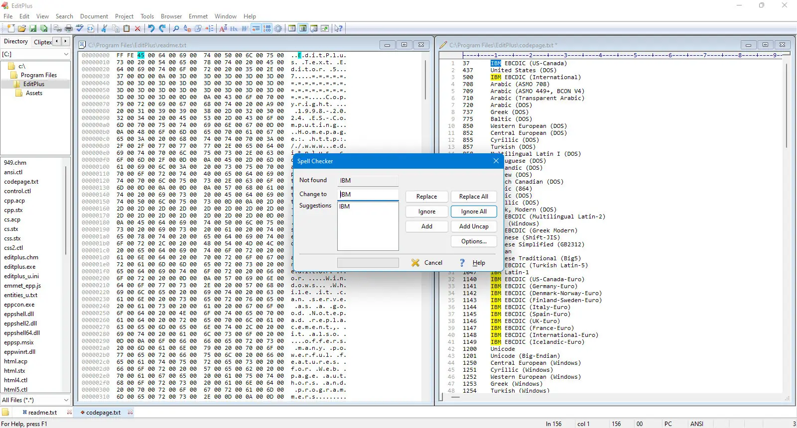Viewport: 797px width, 428px height.
Task: Click Add Uncap in Spell Checker
Action: pos(474,226)
